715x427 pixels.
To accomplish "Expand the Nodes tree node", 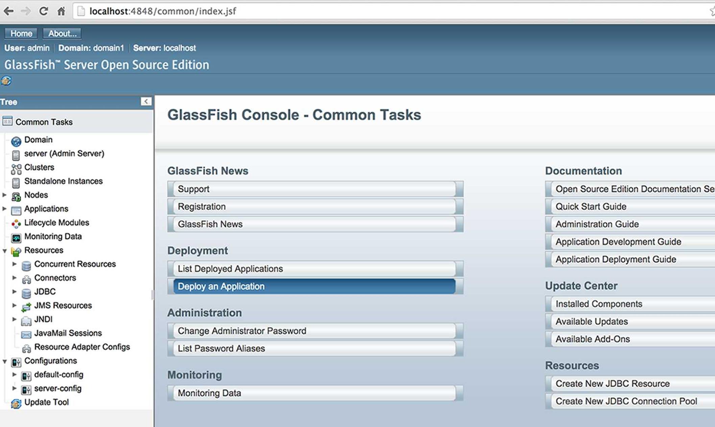I will click(4, 195).
